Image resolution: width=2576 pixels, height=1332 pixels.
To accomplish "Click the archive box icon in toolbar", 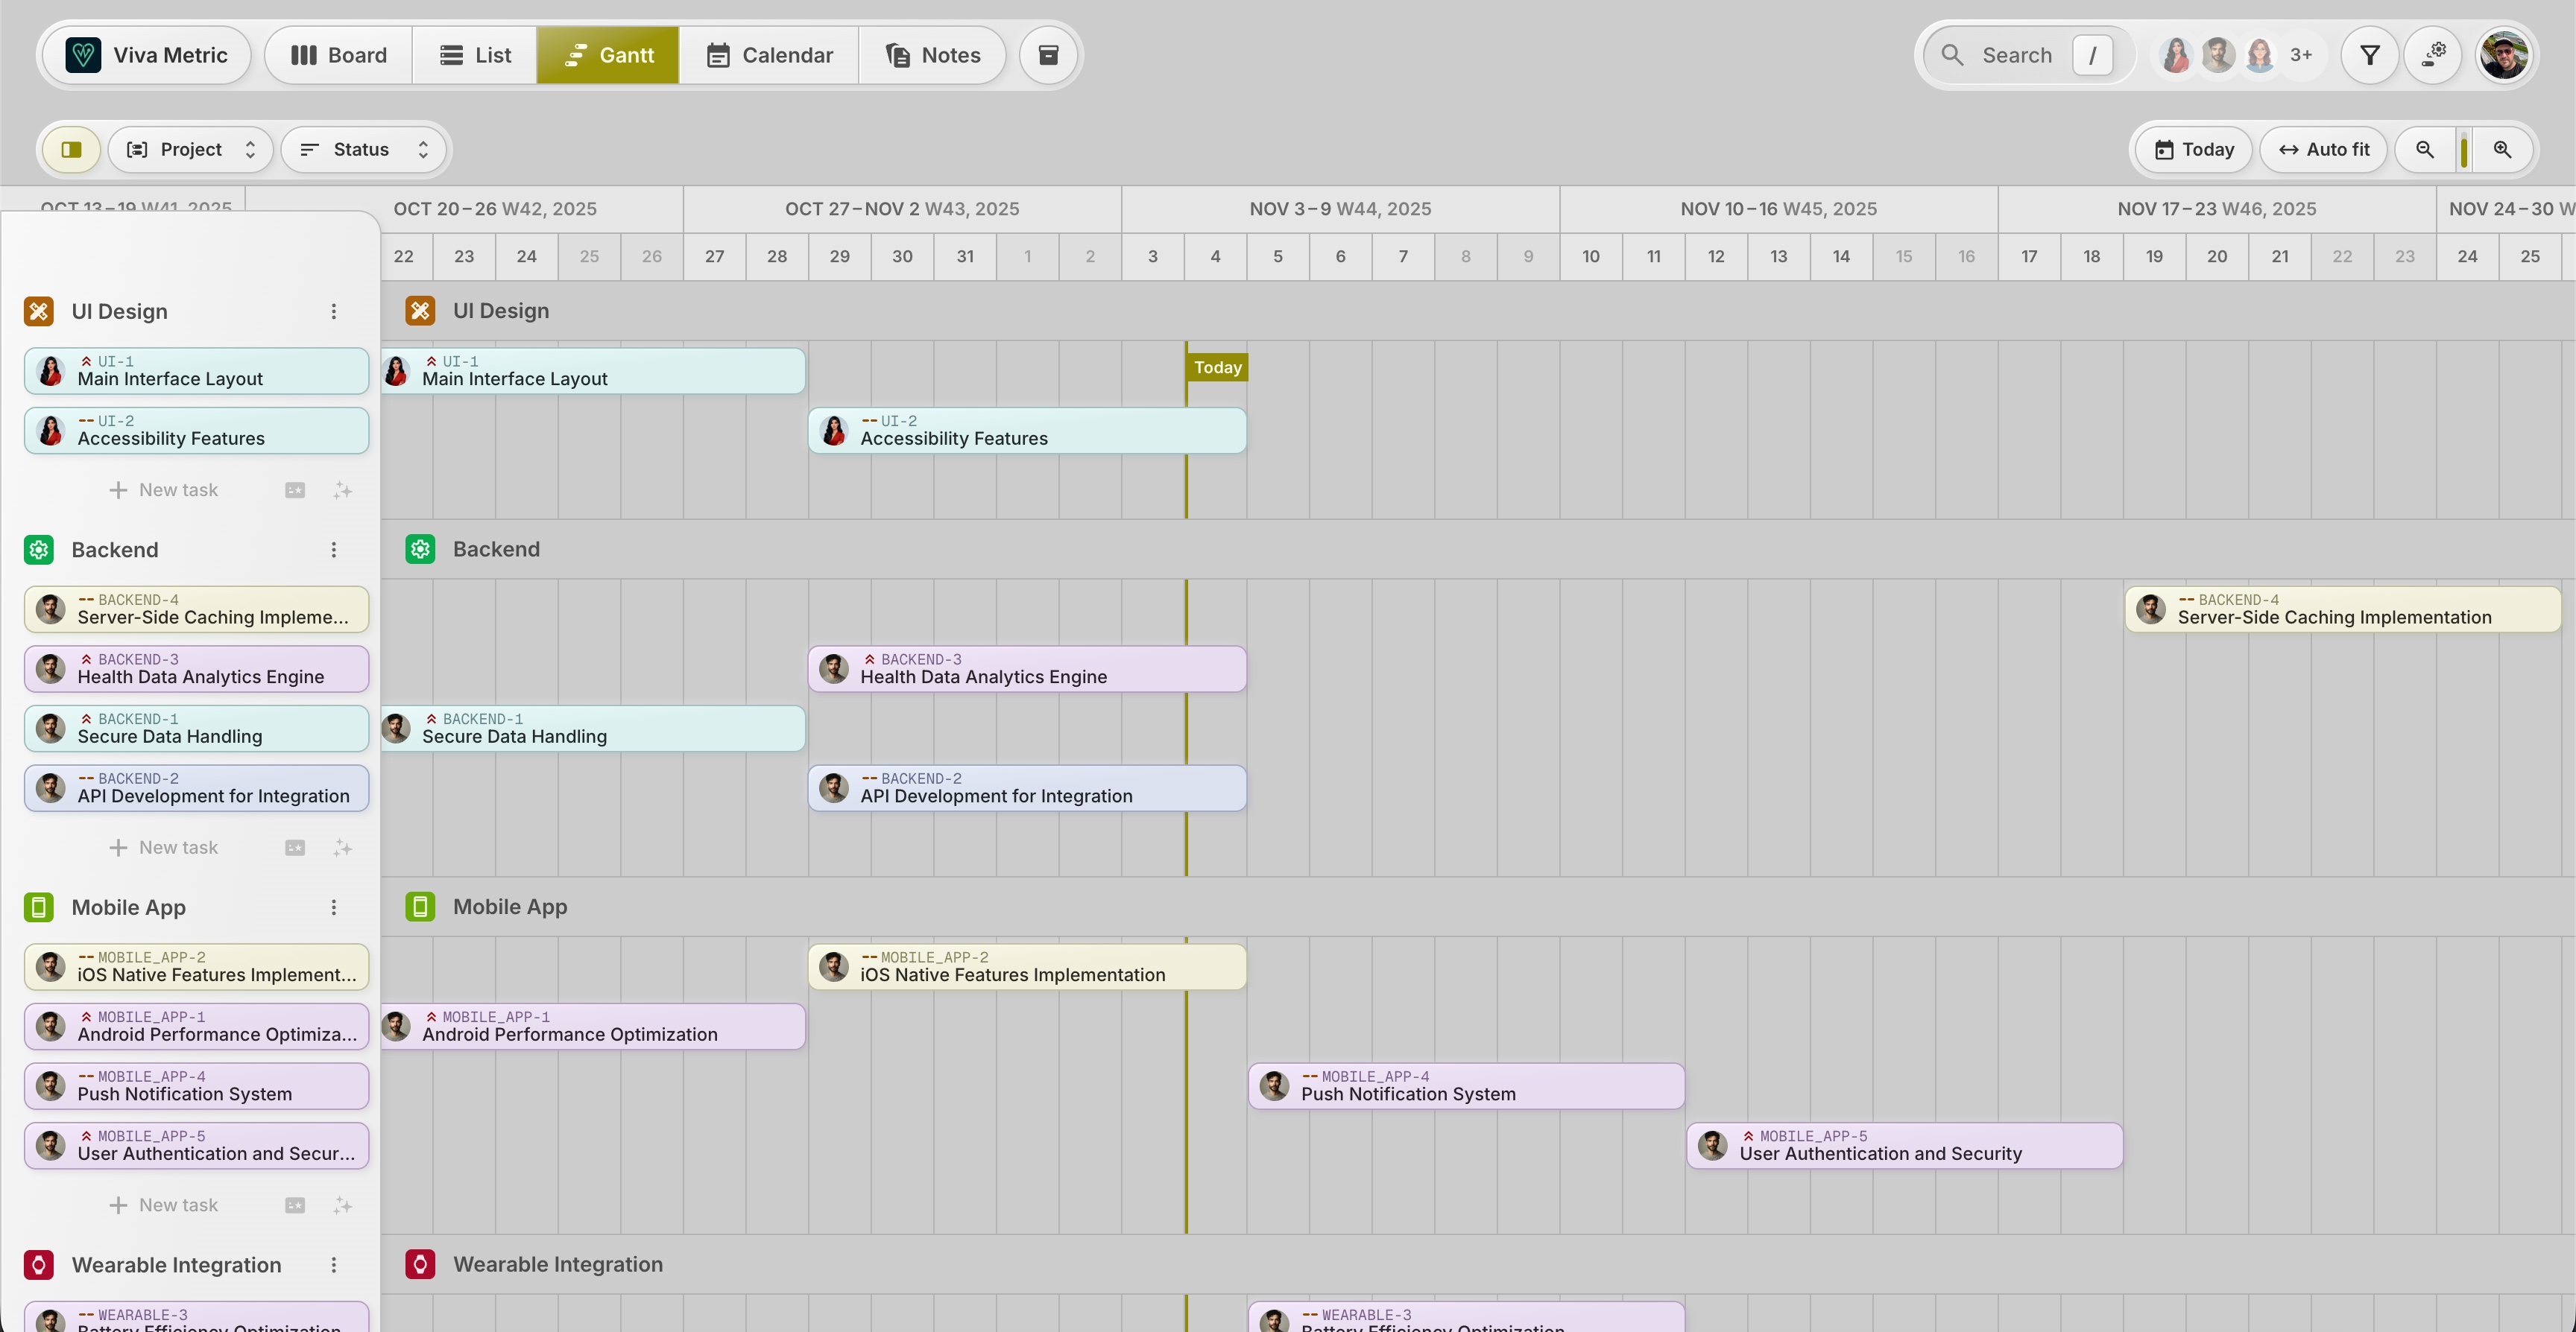I will [x=1048, y=55].
